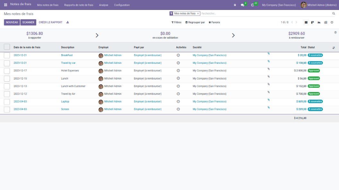
Task: Toggle the select-all checkbox in the header
Action: click(7, 47)
